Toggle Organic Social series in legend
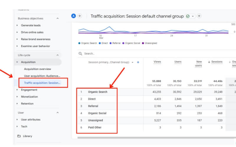The image size is (236, 147). [x=131, y=43]
